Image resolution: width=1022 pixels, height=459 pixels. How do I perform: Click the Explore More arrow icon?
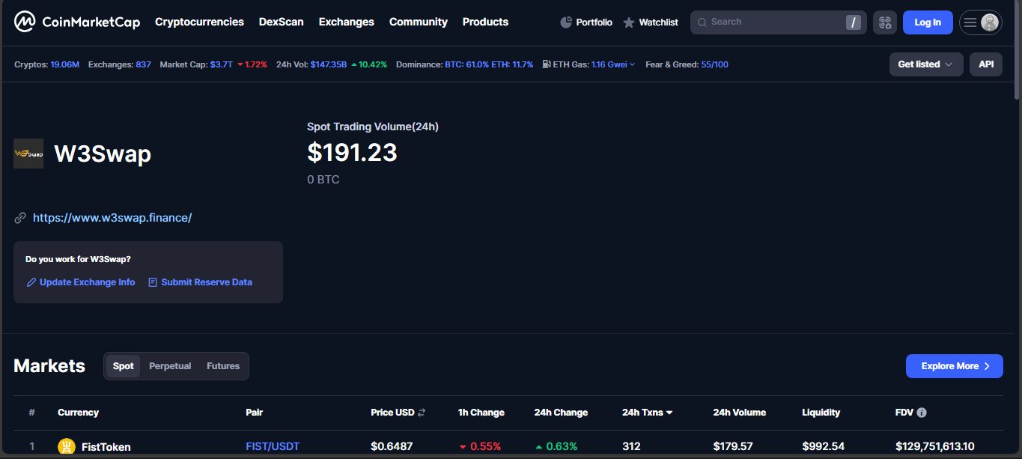click(988, 366)
